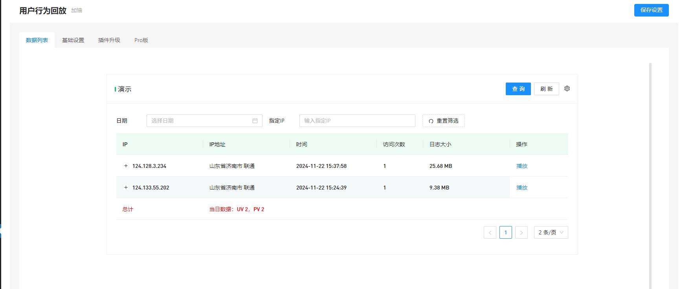Expand row for IP 124.128.3.234
This screenshot has height=289, width=683.
tap(126, 166)
